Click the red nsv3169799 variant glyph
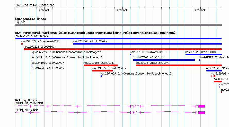The height and width of the screenshot is (127, 229). coord(216,76)
